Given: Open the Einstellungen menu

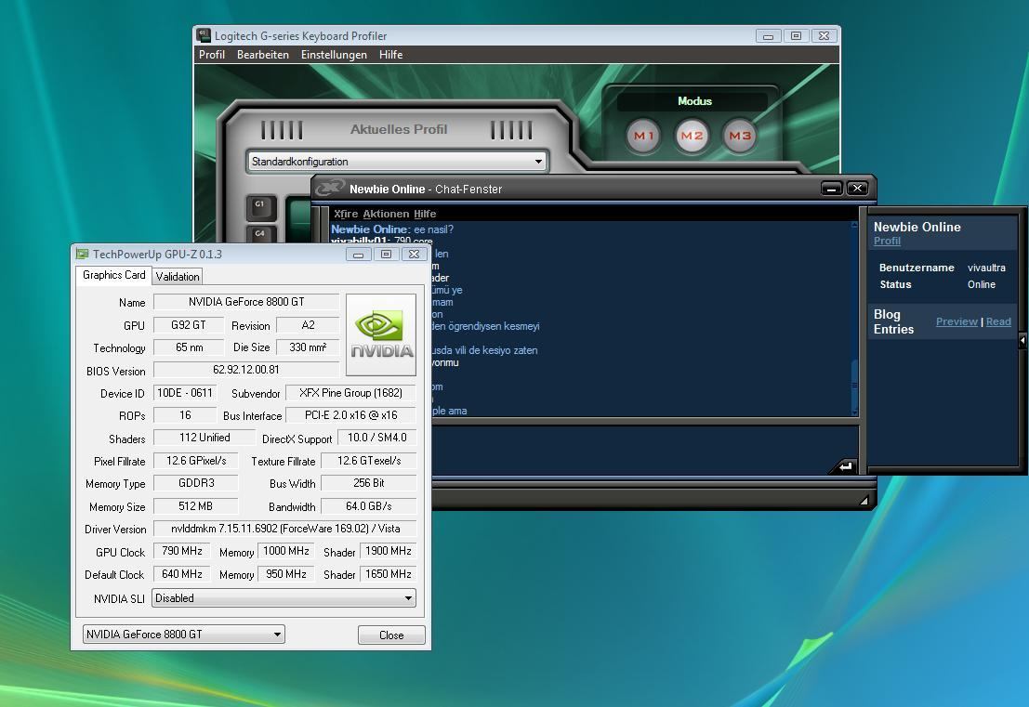Looking at the screenshot, I should (x=334, y=55).
